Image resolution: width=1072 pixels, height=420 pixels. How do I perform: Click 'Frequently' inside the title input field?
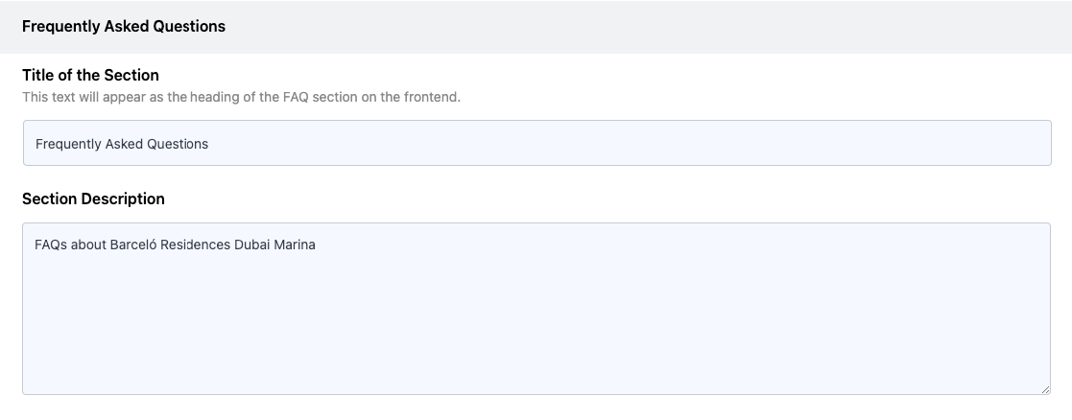(67, 145)
